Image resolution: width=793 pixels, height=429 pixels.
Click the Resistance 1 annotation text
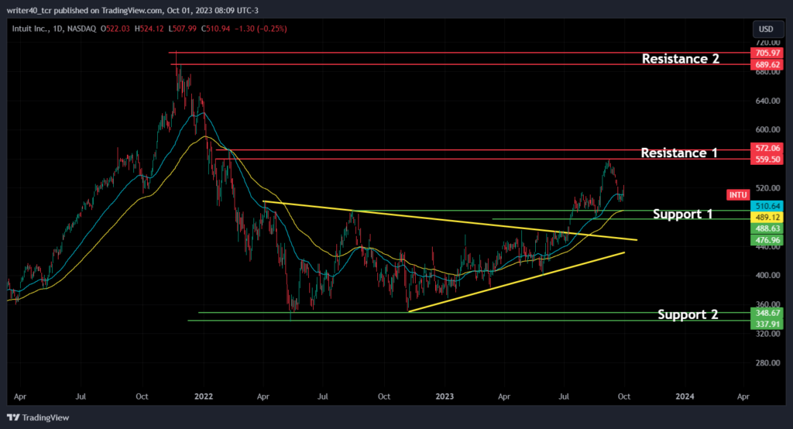pos(678,153)
